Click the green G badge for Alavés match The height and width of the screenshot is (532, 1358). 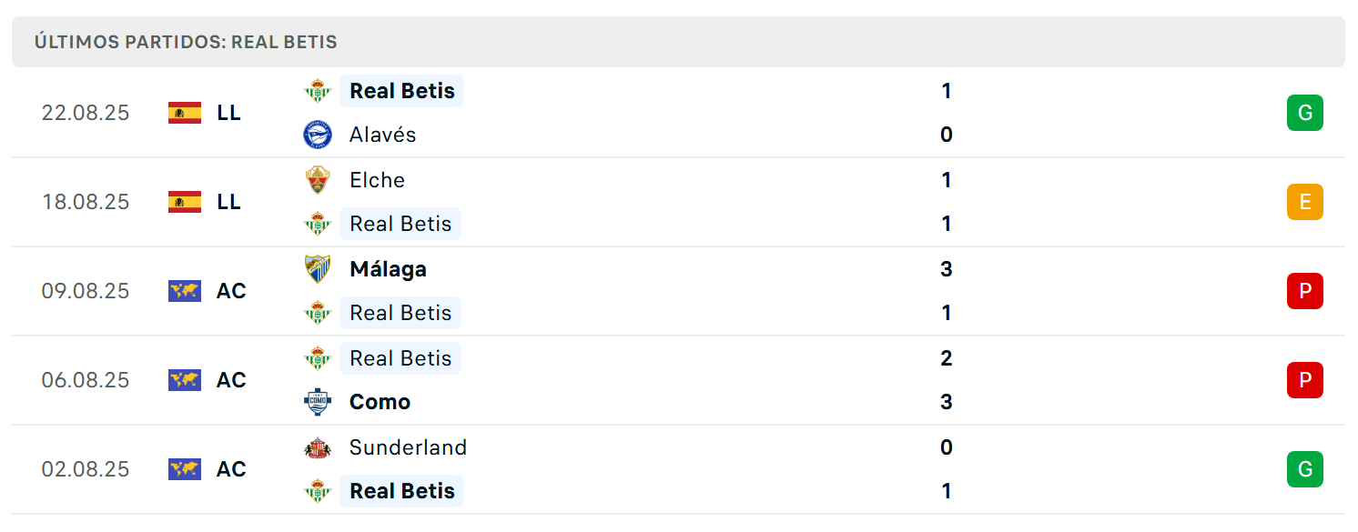pyautogui.click(x=1305, y=113)
